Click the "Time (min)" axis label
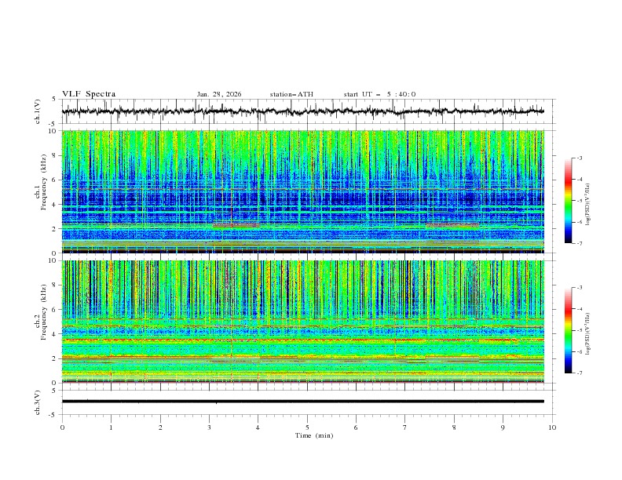 [314, 435]
